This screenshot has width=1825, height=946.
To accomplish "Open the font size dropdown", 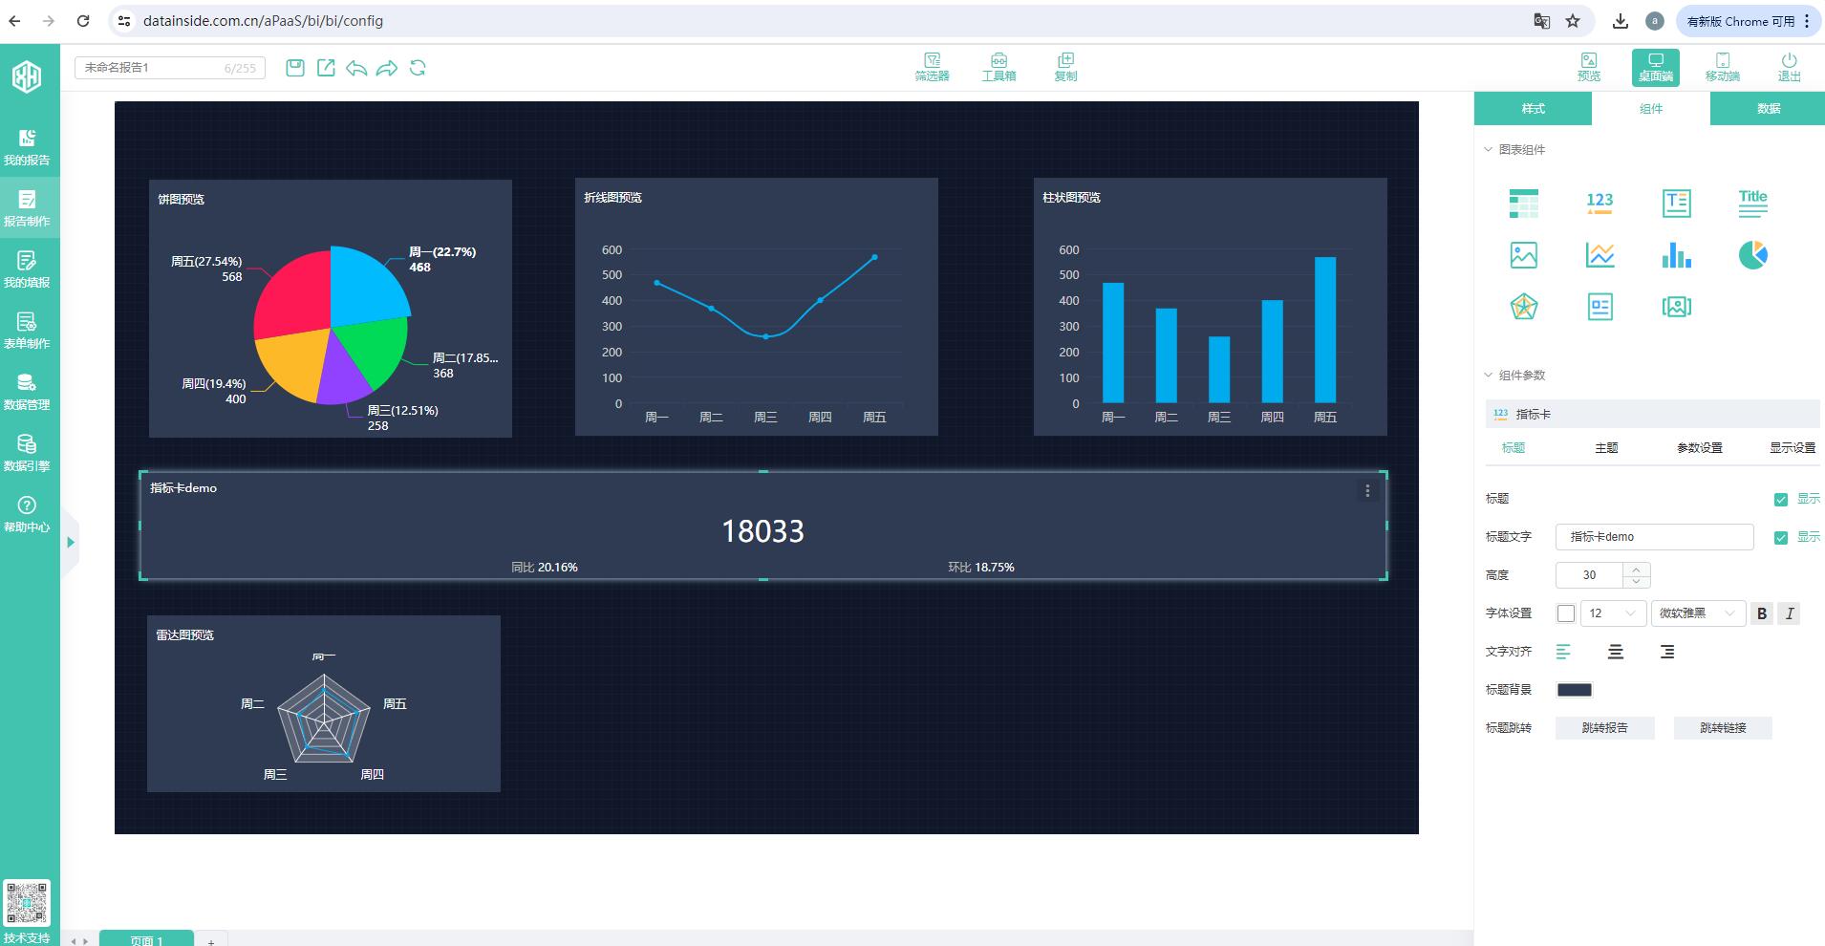I will (x=1613, y=613).
